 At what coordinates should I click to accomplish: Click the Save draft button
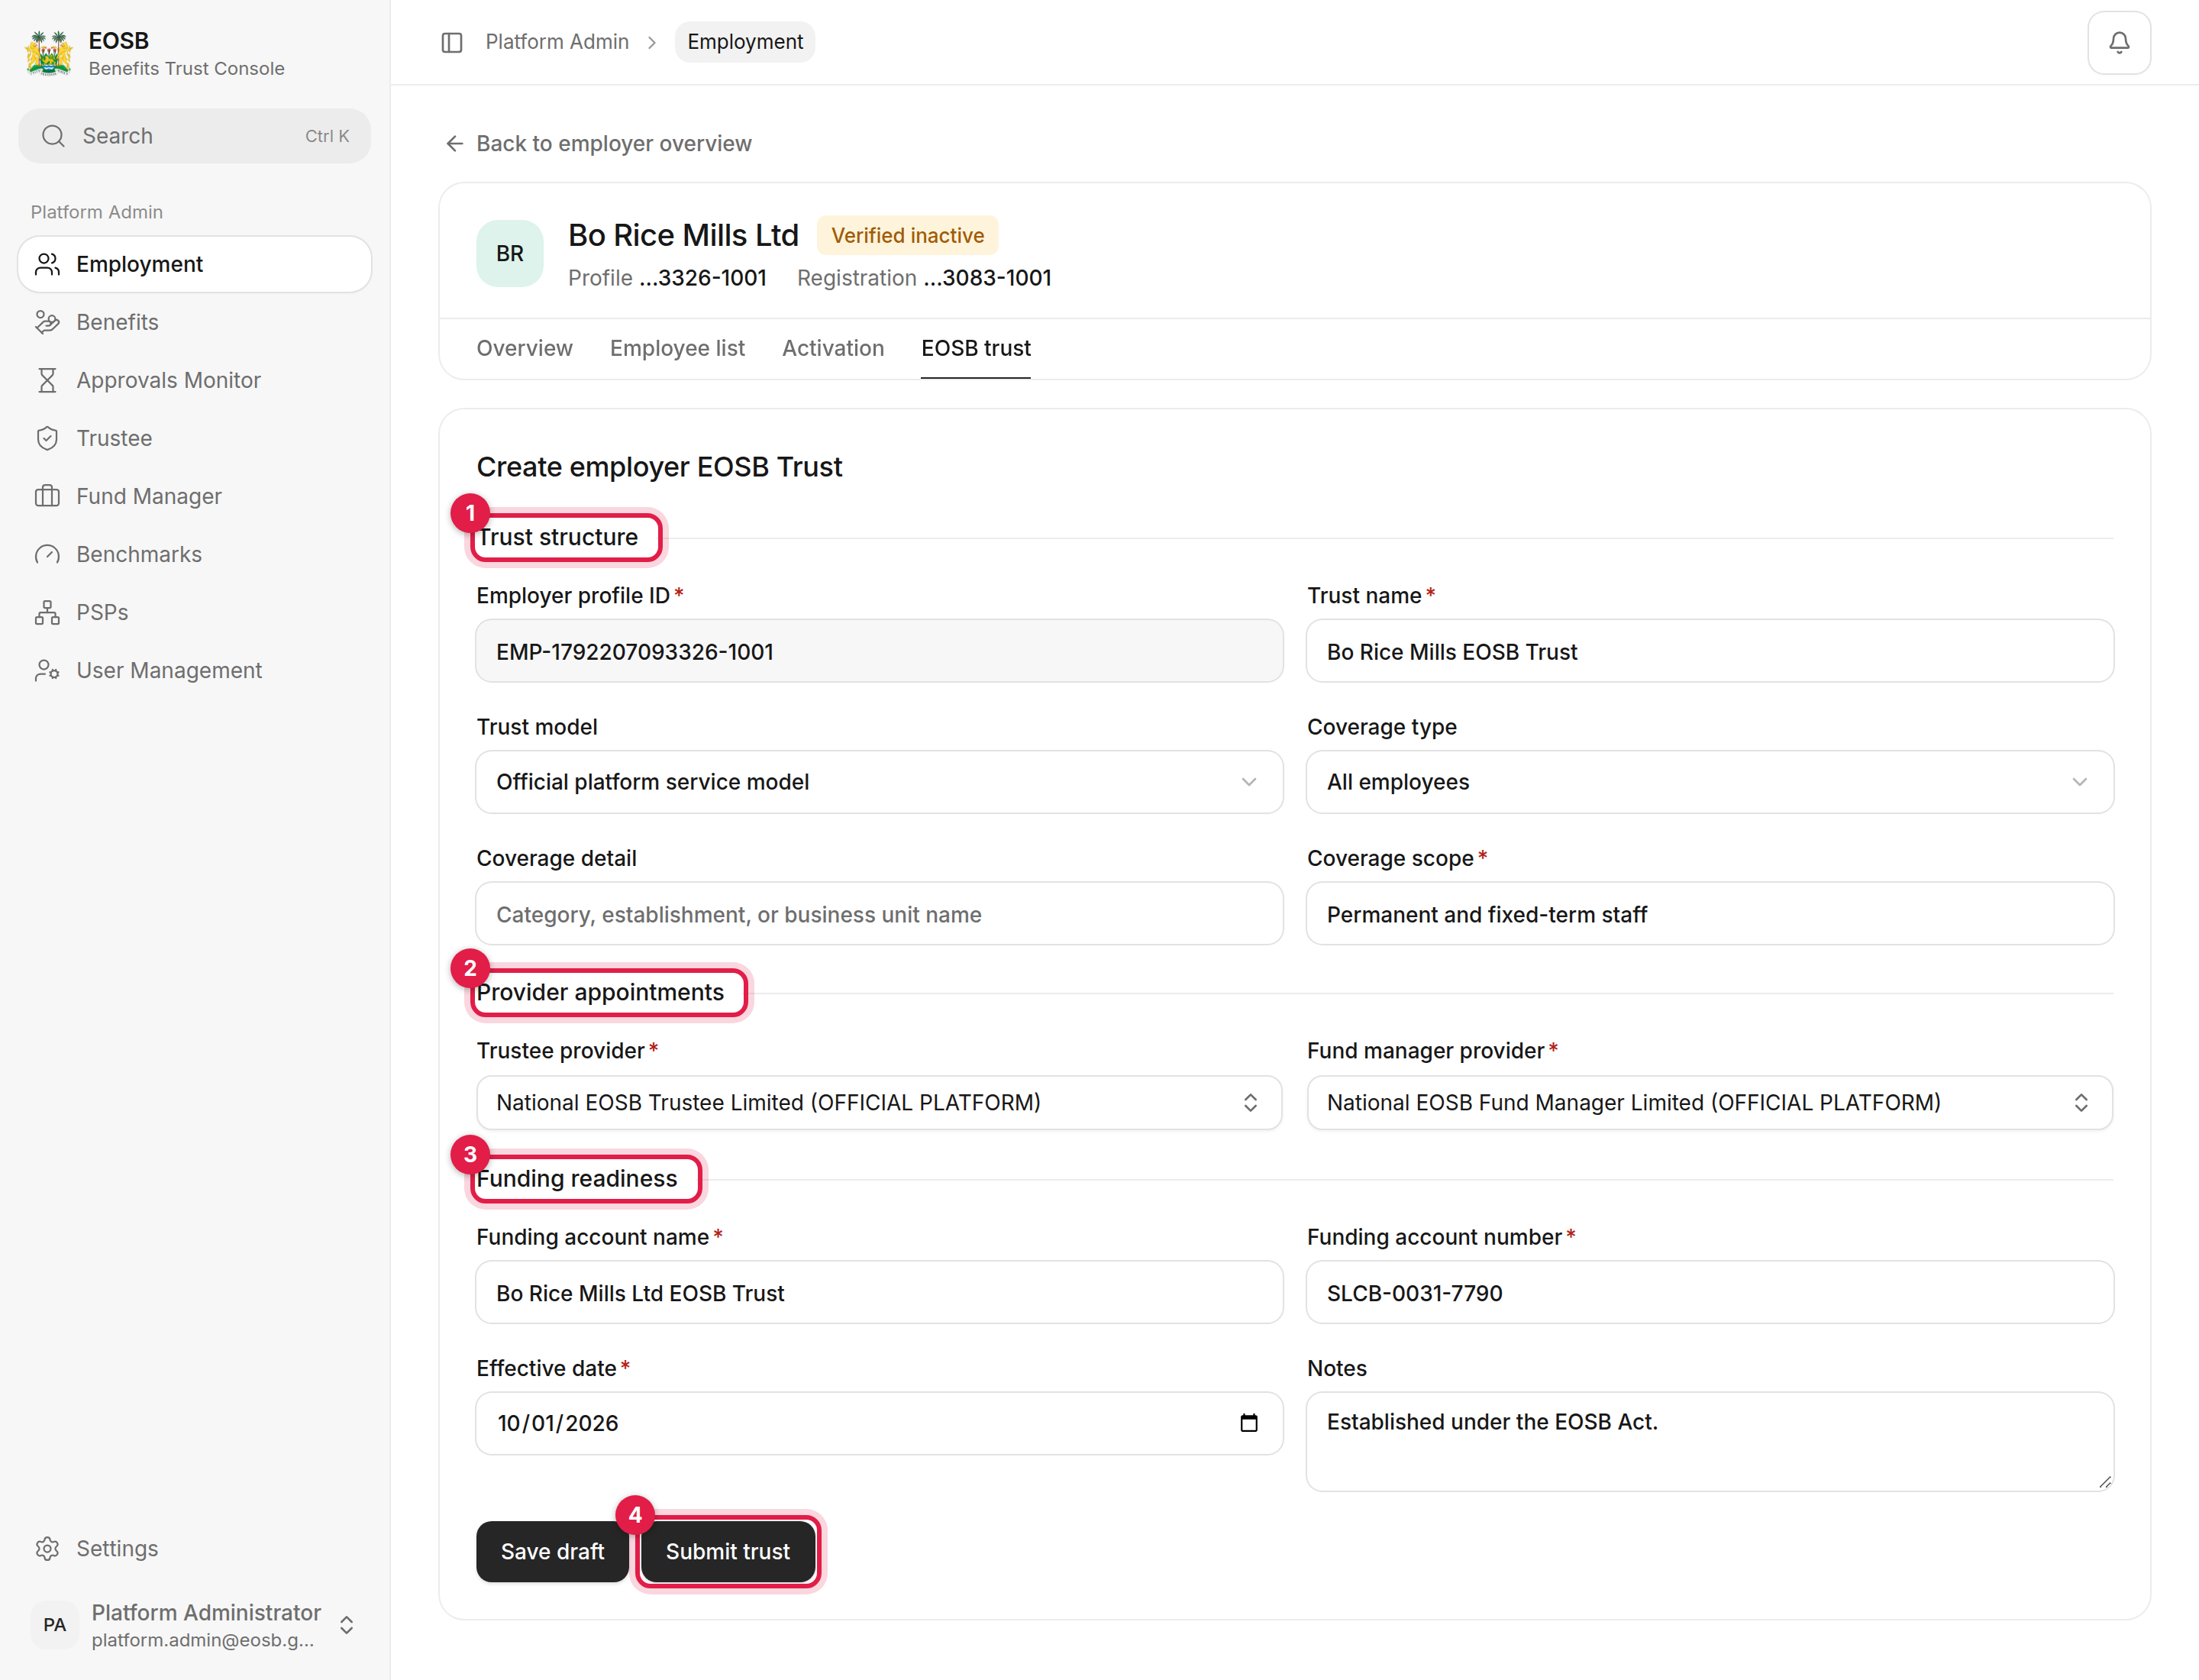click(552, 1551)
